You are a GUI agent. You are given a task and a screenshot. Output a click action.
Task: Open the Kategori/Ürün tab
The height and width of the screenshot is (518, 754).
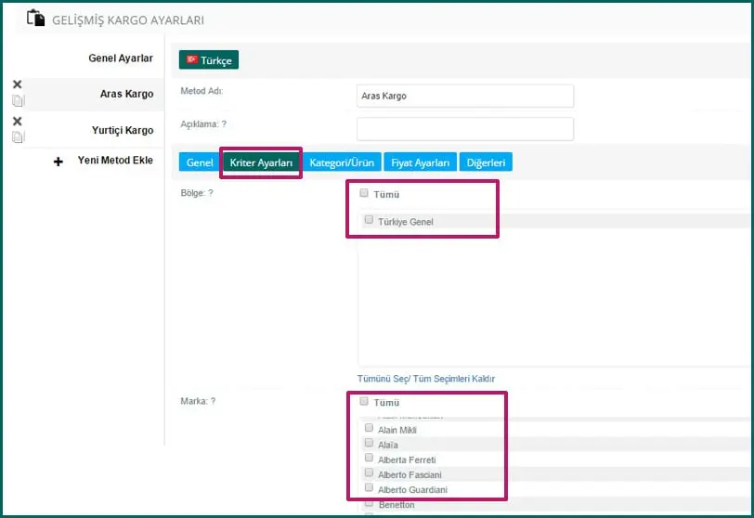[x=342, y=162]
